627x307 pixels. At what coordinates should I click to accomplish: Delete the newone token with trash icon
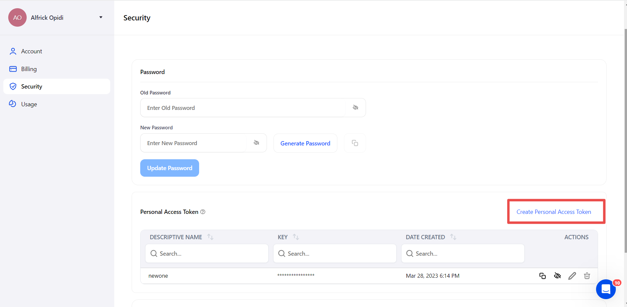tap(587, 276)
